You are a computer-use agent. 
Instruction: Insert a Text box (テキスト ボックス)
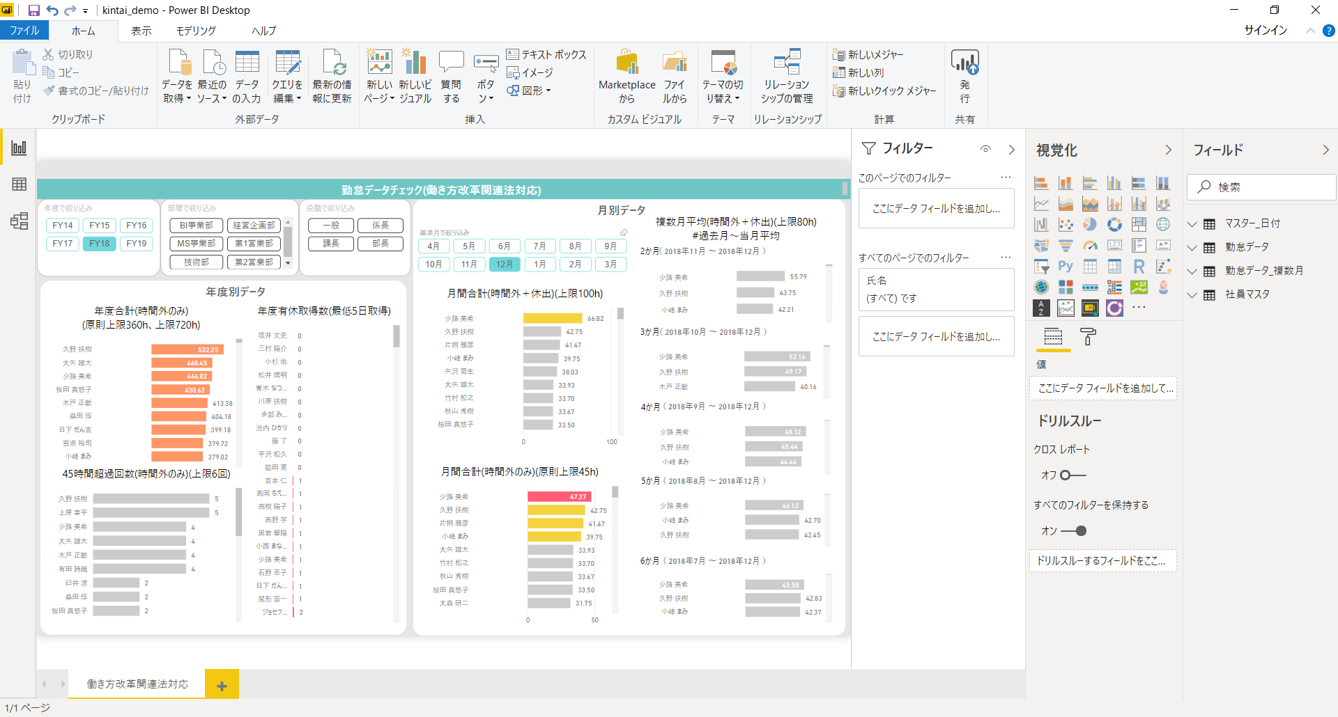point(546,54)
